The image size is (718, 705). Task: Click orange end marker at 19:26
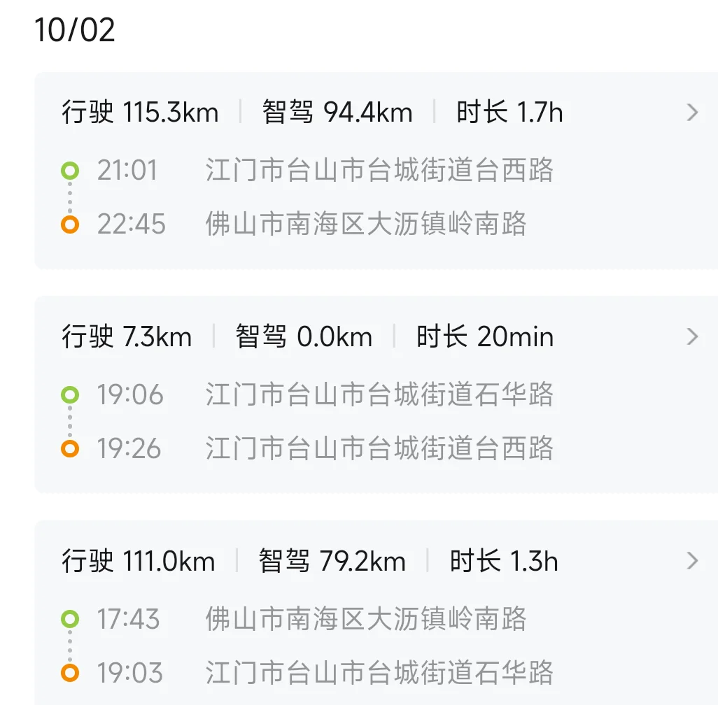pyautogui.click(x=70, y=448)
